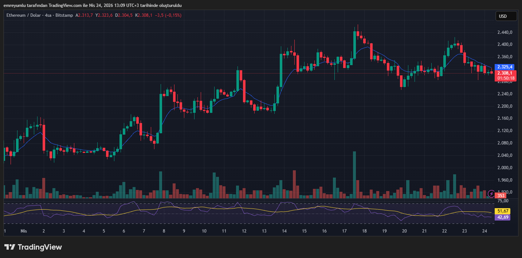Click the opening price A2.313,7 in header
This screenshot has width=522, height=258.
coord(84,15)
